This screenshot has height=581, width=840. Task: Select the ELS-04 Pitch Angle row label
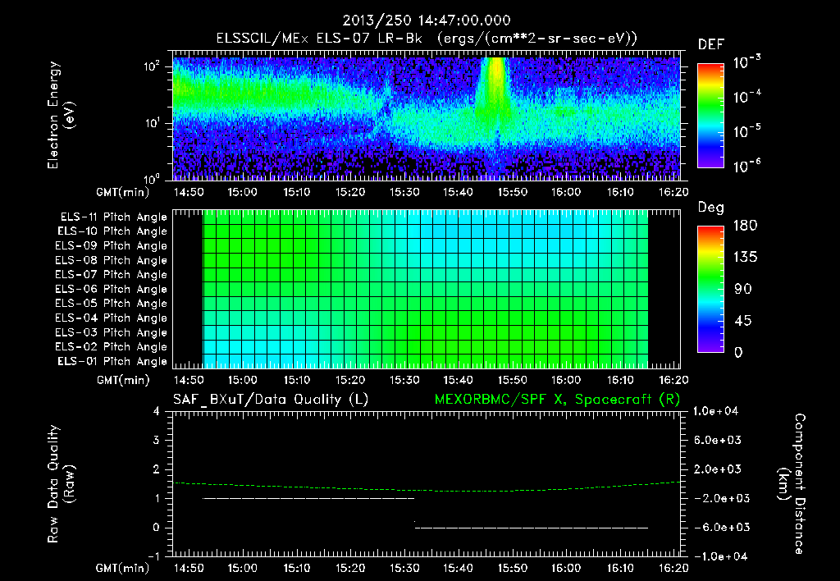point(111,318)
